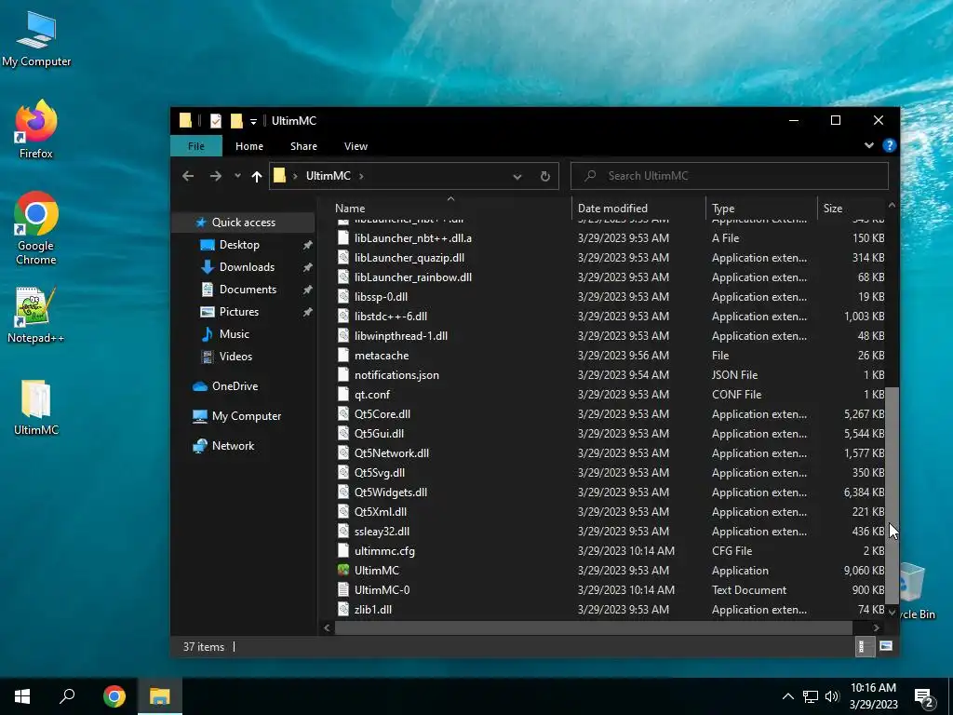Go forward in folder history
This screenshot has width=953, height=715.
(x=216, y=176)
